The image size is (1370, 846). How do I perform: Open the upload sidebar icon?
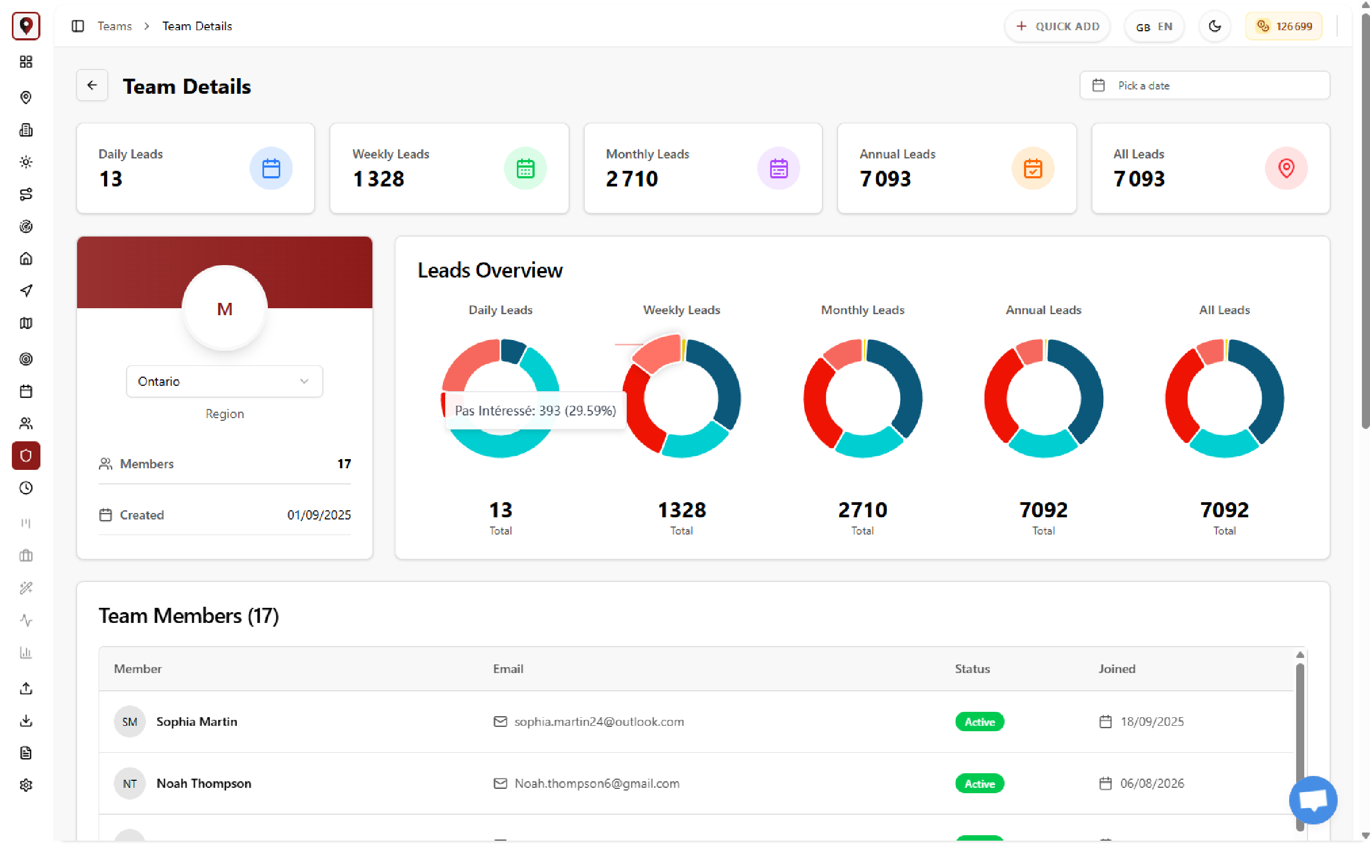(x=26, y=688)
